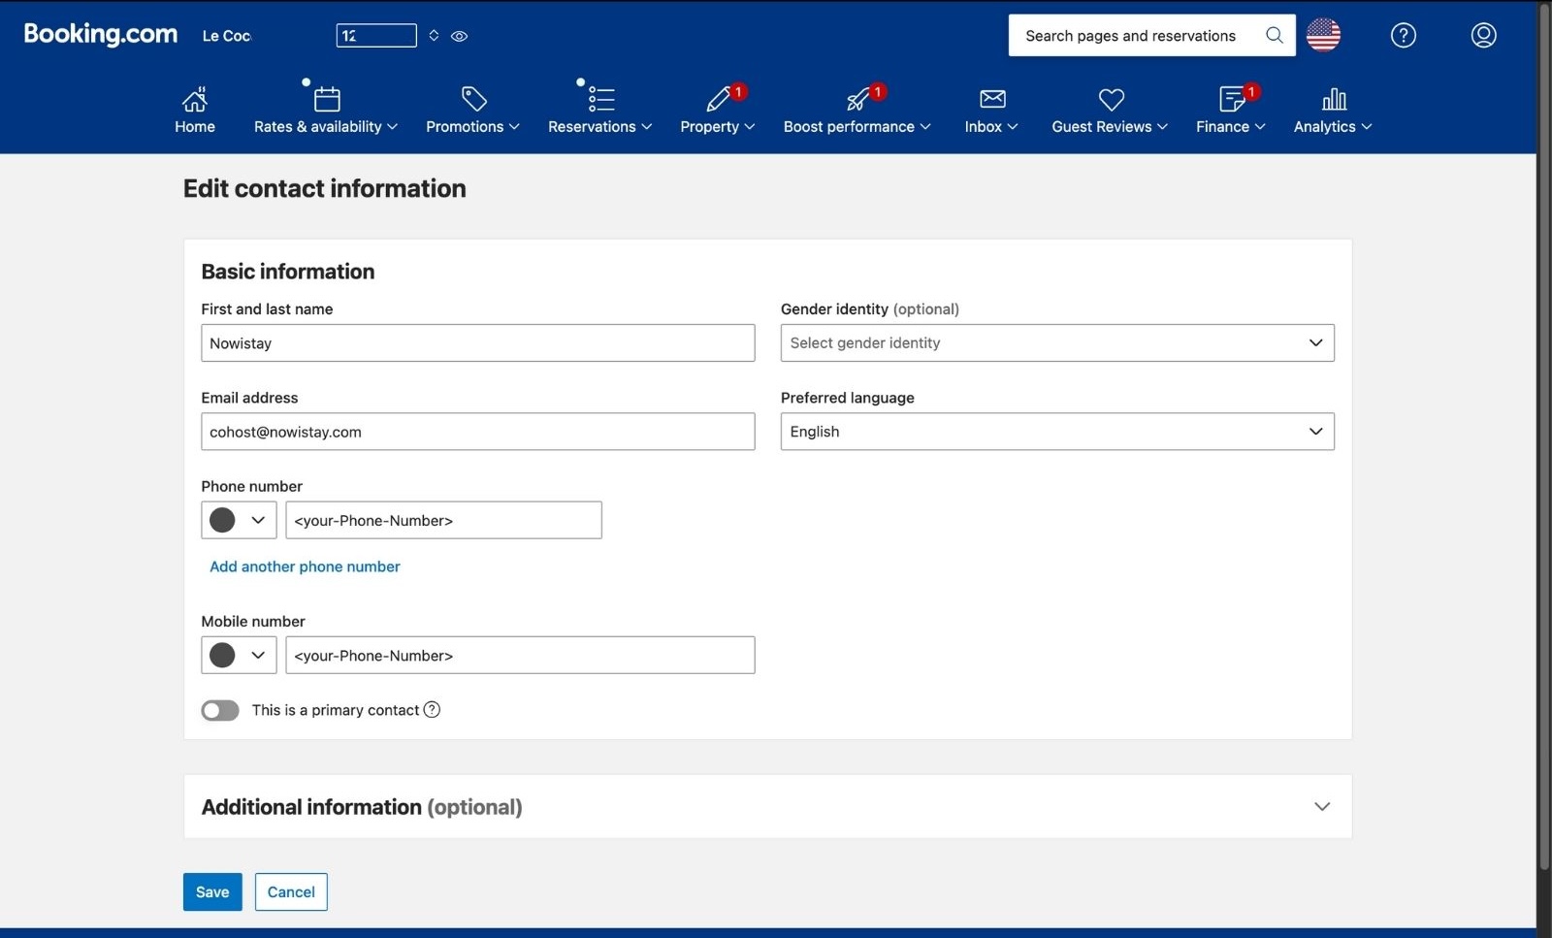Enable the primary contact toggle

[x=219, y=710]
